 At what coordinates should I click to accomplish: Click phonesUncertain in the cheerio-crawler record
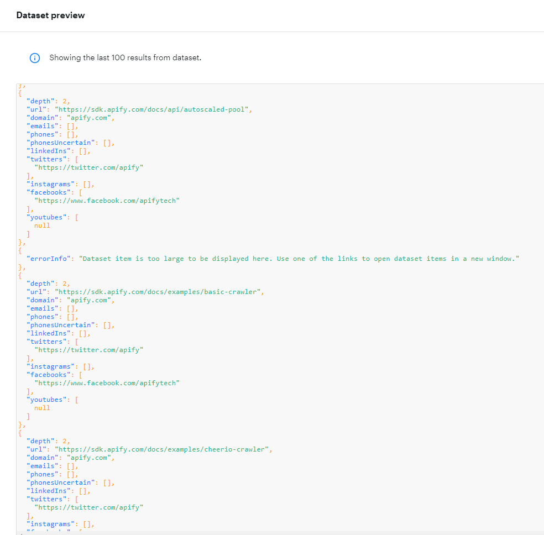coord(61,482)
